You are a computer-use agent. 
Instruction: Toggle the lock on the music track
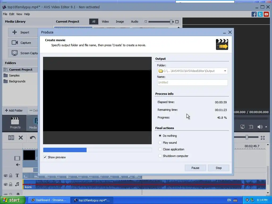click(x=11, y=184)
